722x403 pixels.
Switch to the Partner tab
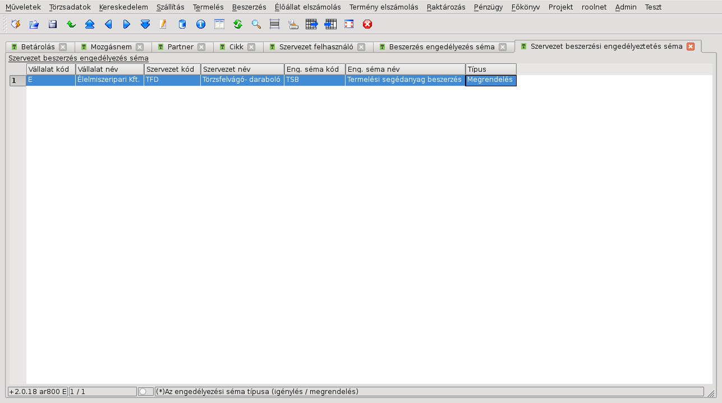[x=180, y=47]
